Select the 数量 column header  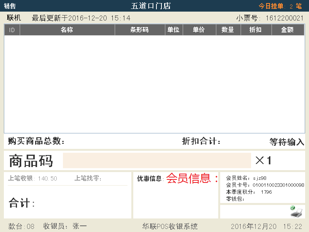[228, 30]
